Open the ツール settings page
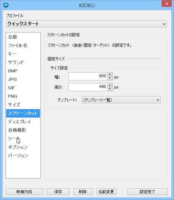The image size is (174, 200). (x=23, y=139)
